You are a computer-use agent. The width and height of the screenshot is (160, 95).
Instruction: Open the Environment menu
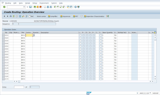[x=44, y=3]
